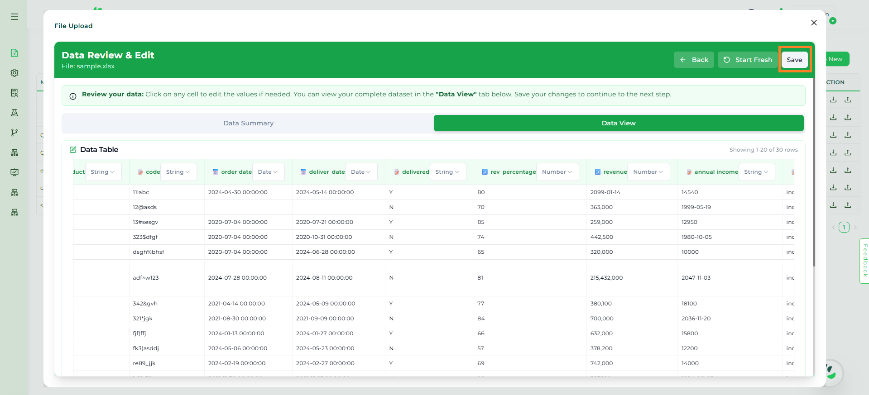Select the Data View tab
Image resolution: width=869 pixels, height=395 pixels.
(x=619, y=123)
